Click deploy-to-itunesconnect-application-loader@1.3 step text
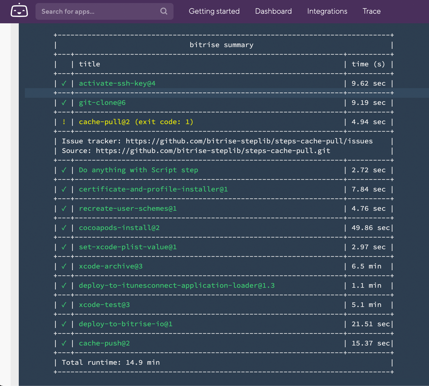The width and height of the screenshot is (429, 386). 177,285
